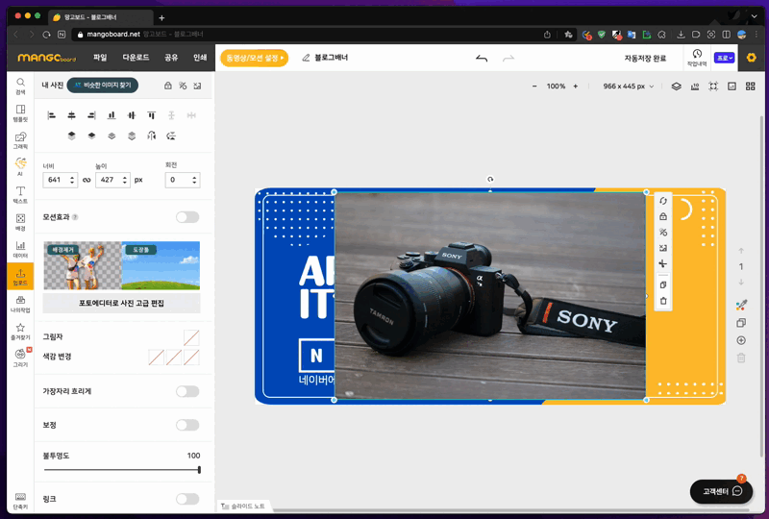Click the trash icon in floating image toolbar
769x519 pixels.
663,301
